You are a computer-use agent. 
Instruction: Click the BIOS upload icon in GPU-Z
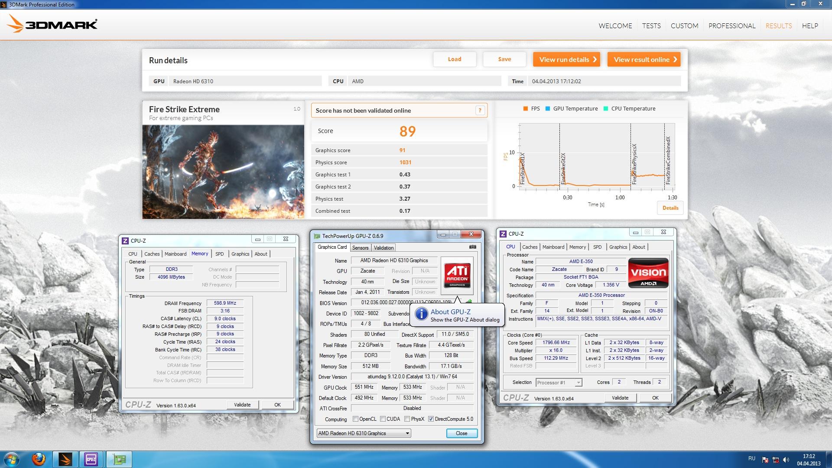tap(469, 302)
